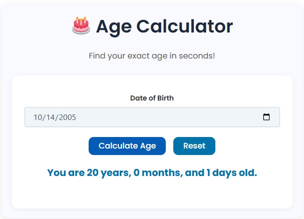Click "You are" at the result start
Image resolution: width=304 pixels, height=219 pixels.
pos(65,173)
